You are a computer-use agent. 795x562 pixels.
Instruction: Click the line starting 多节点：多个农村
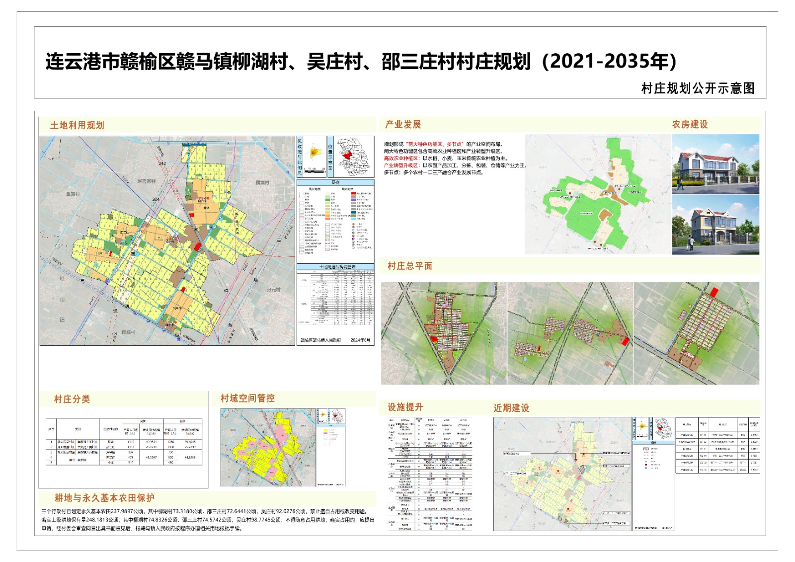[x=433, y=172]
